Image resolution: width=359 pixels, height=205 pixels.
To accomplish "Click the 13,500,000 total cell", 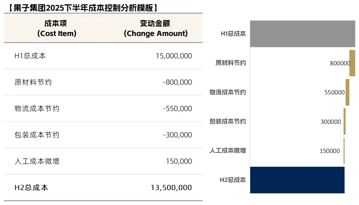I will click(155, 188).
